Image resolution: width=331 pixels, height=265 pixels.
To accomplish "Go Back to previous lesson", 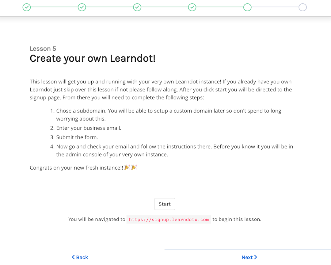I will pyautogui.click(x=80, y=257).
